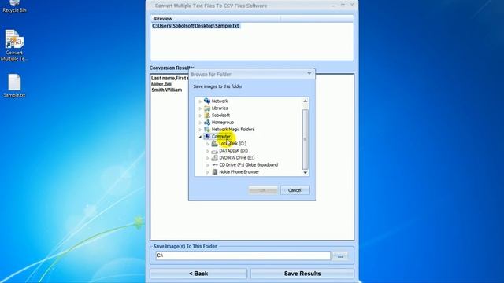Expand the Local Disk (C:) node
This screenshot has width=504, height=283.
(207, 144)
